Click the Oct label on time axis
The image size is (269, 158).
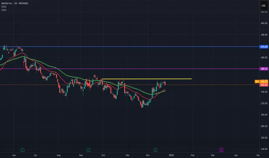click(x=103, y=155)
